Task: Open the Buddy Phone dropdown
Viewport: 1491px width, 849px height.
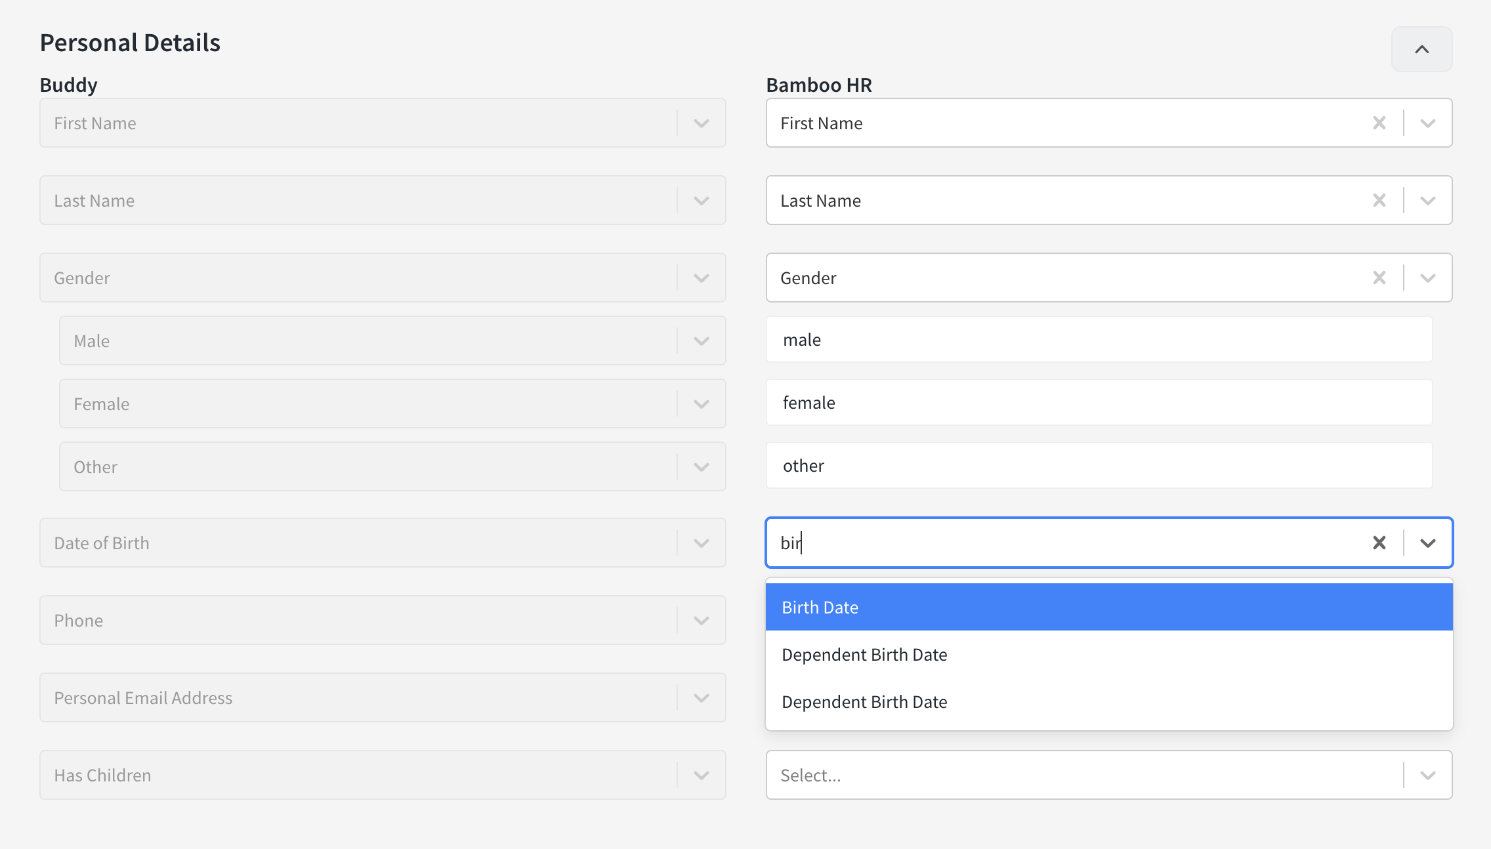Action: (700, 620)
